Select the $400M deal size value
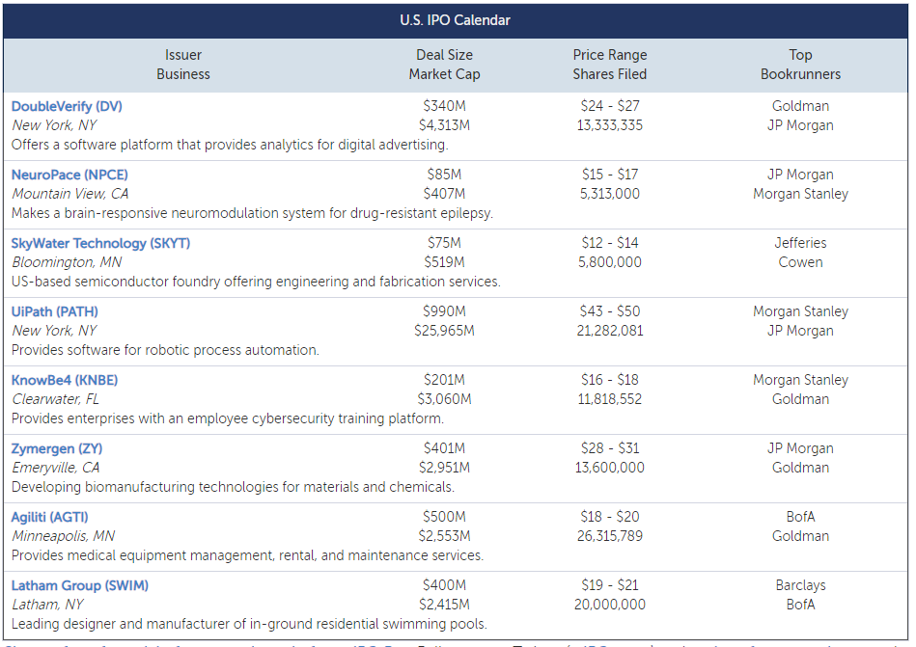Image resolution: width=916 pixels, height=647 pixels. 445,585
